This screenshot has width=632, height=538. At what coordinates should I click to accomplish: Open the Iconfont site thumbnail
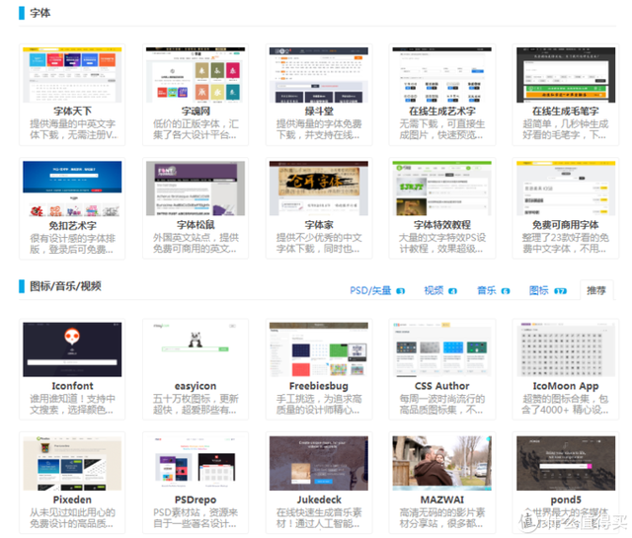point(72,348)
